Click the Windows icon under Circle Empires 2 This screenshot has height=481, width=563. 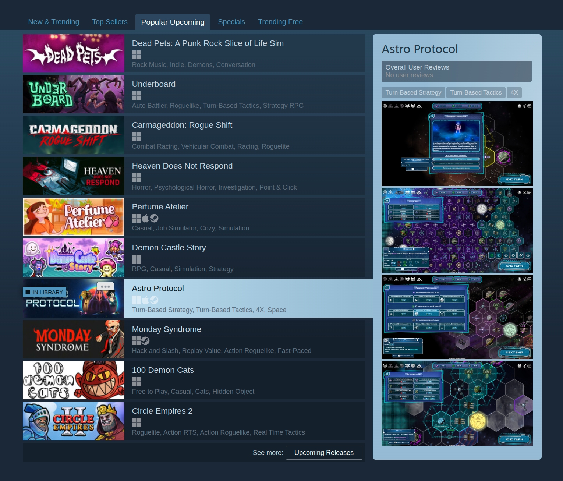coord(136,422)
